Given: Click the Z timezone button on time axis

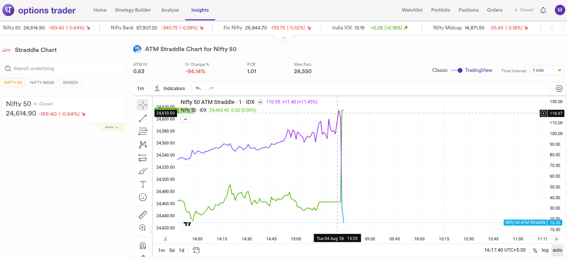Looking at the screenshot, I should 165,239.
